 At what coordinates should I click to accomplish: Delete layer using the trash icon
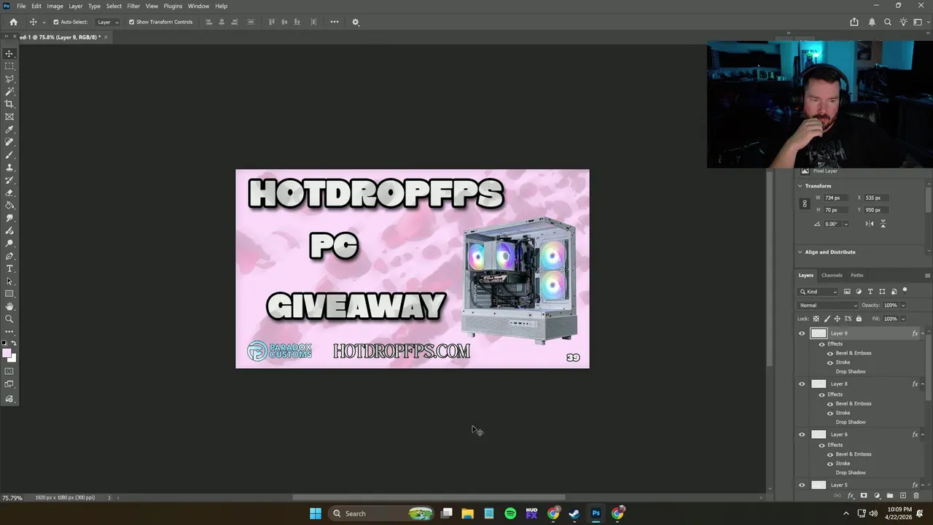coord(916,496)
